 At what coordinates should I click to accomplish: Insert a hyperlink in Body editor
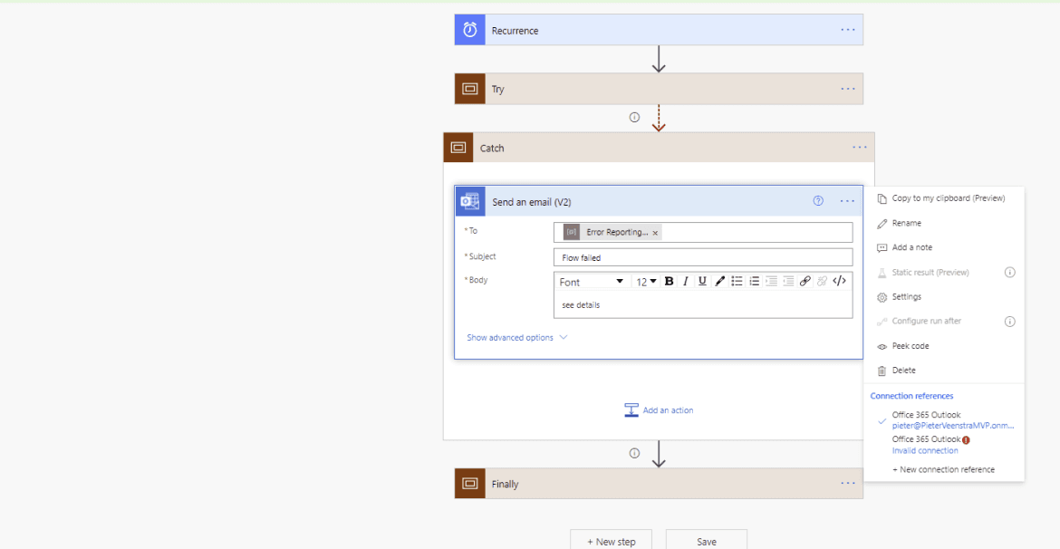805,281
